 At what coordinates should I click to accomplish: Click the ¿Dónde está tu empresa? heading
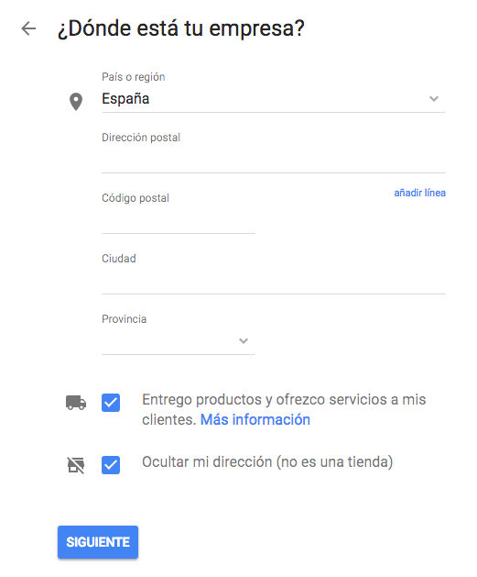point(181,28)
